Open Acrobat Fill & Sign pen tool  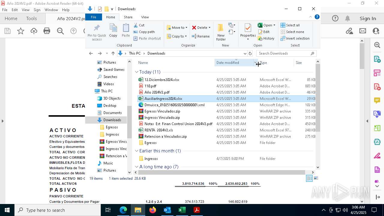point(377,156)
